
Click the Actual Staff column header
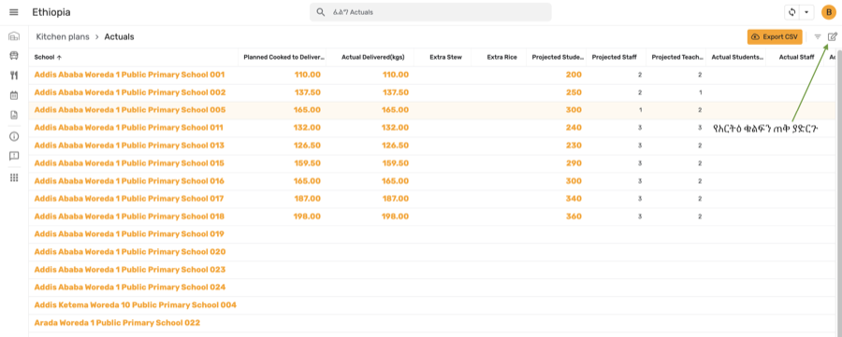point(796,57)
